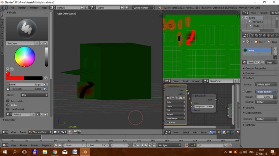The width and height of the screenshot is (279, 156).
Task: Select texture nodes tree type icon
Action: click(219, 132)
